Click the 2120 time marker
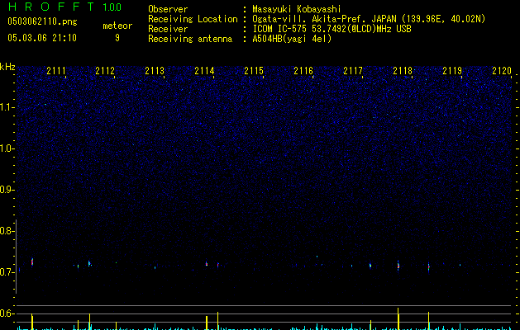This screenshot has height=330, width=520. (502, 71)
